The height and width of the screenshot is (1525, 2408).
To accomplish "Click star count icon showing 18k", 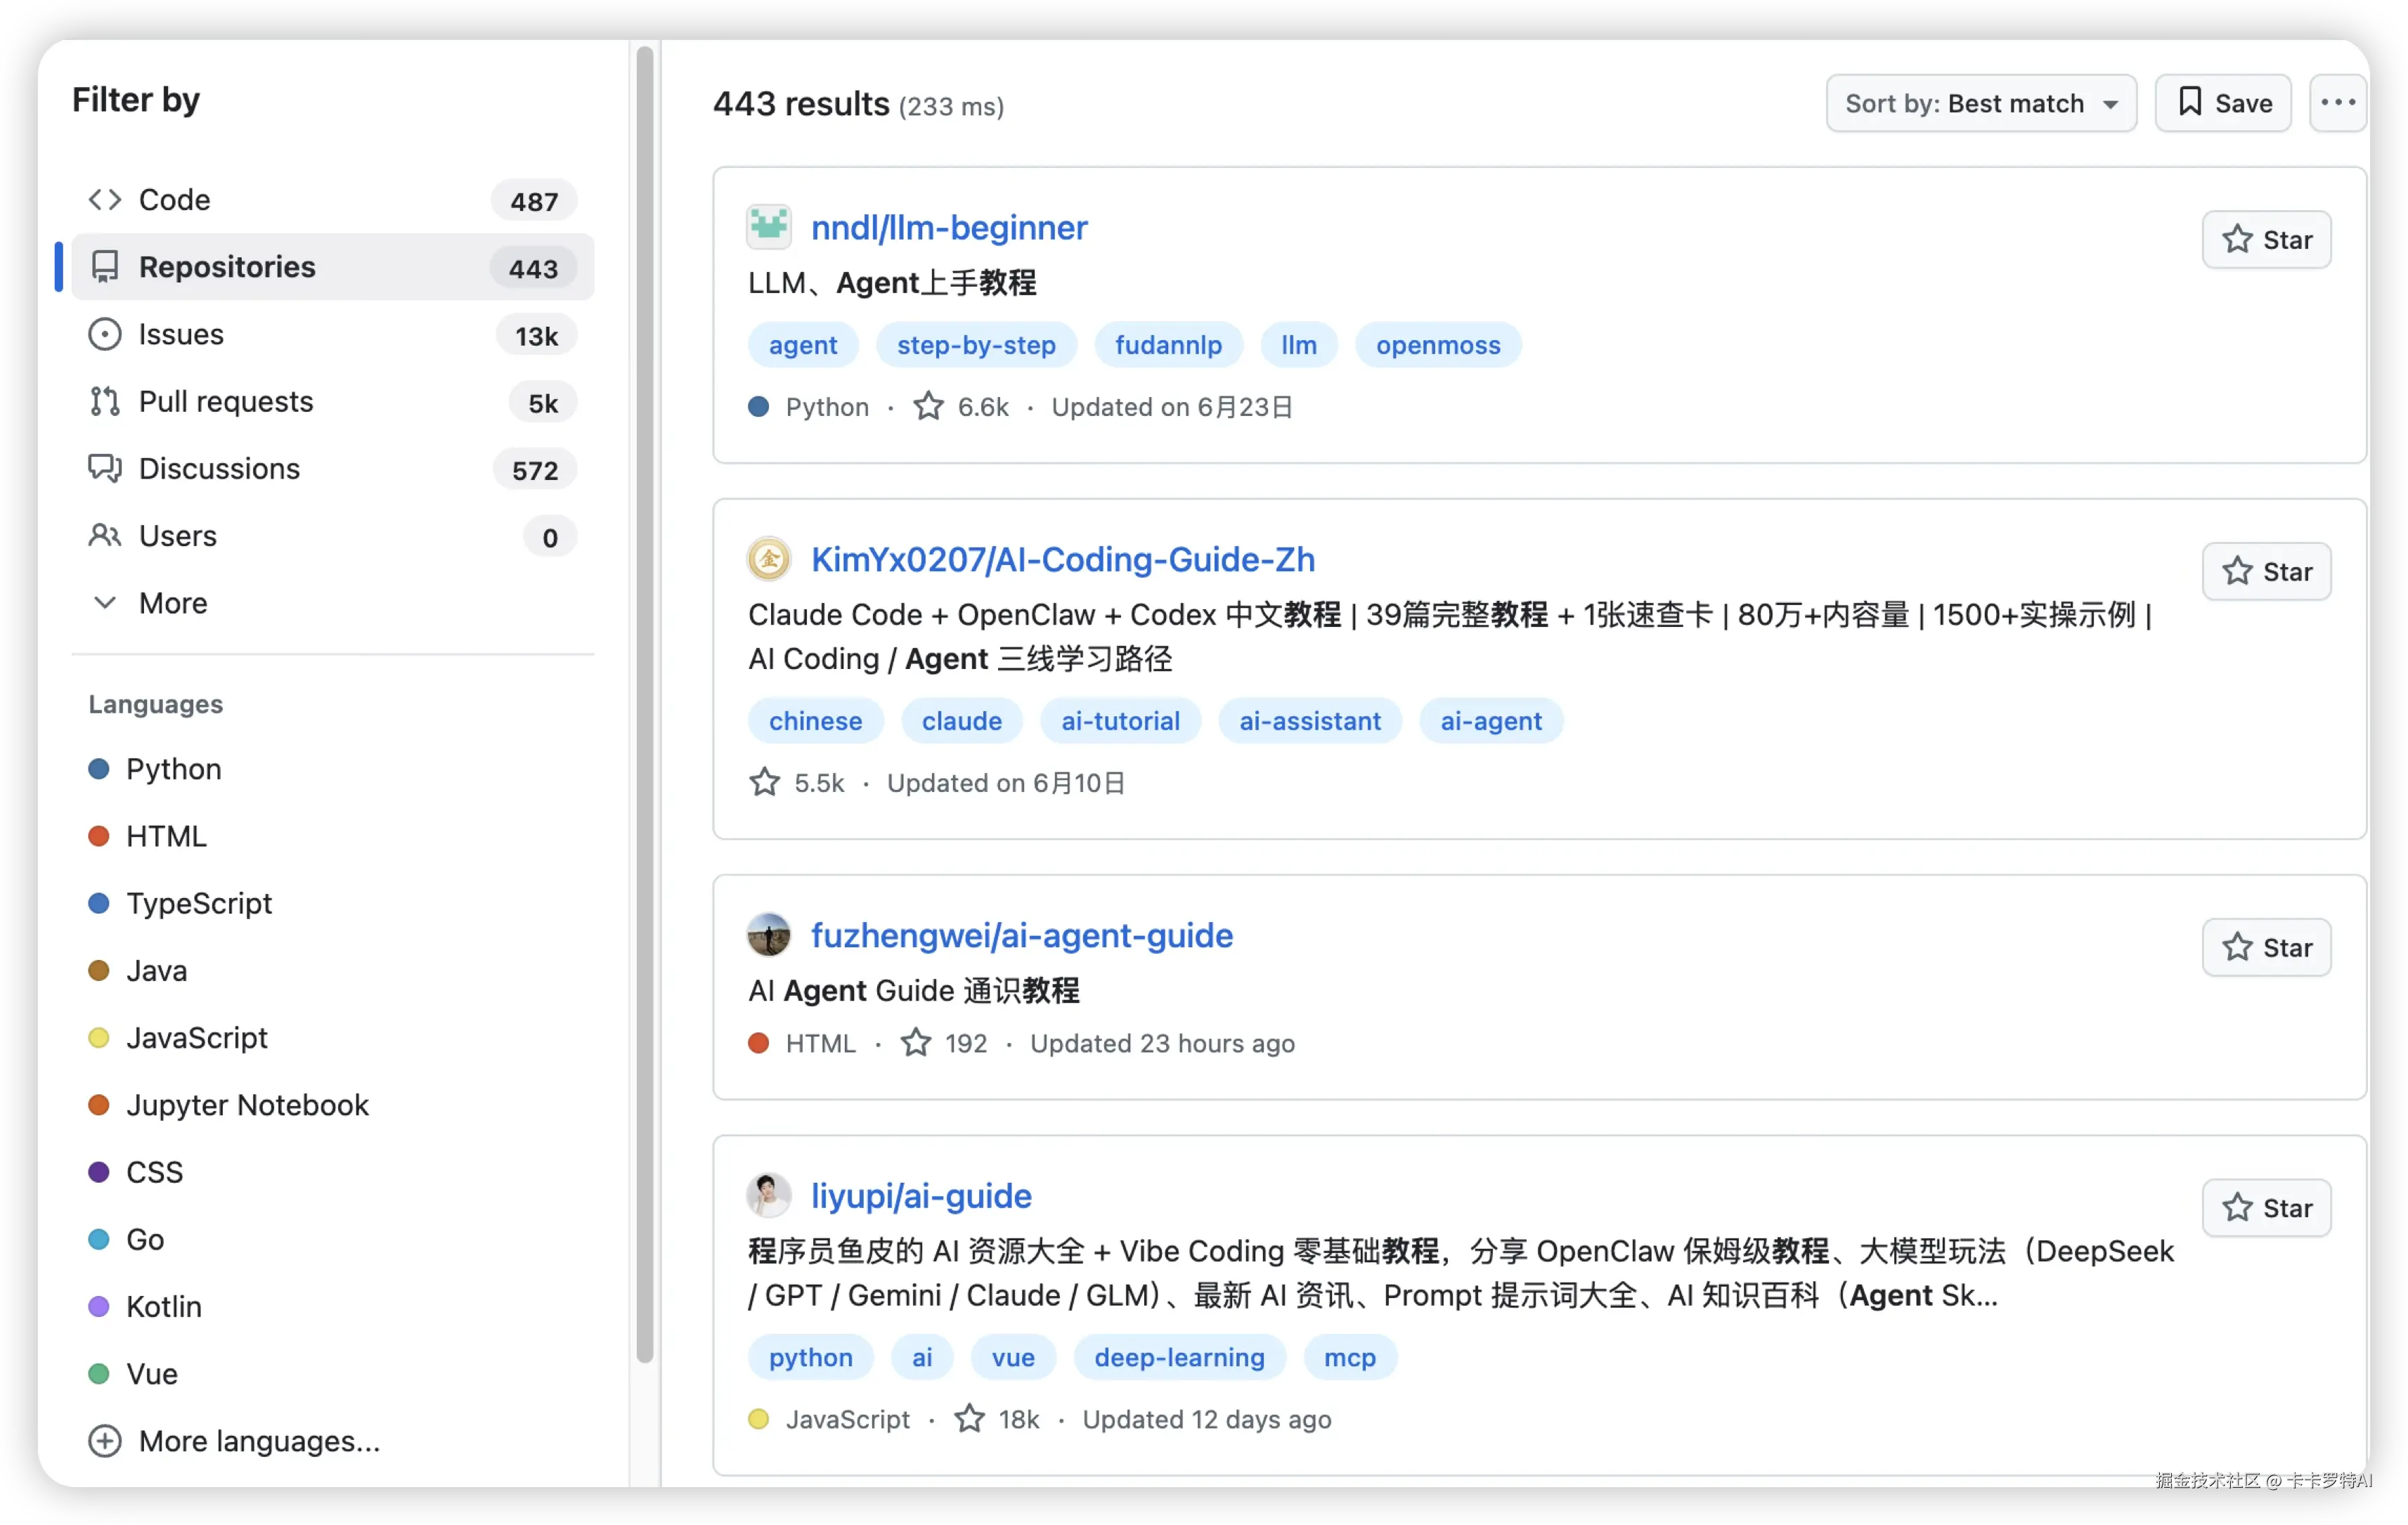I will [969, 1419].
